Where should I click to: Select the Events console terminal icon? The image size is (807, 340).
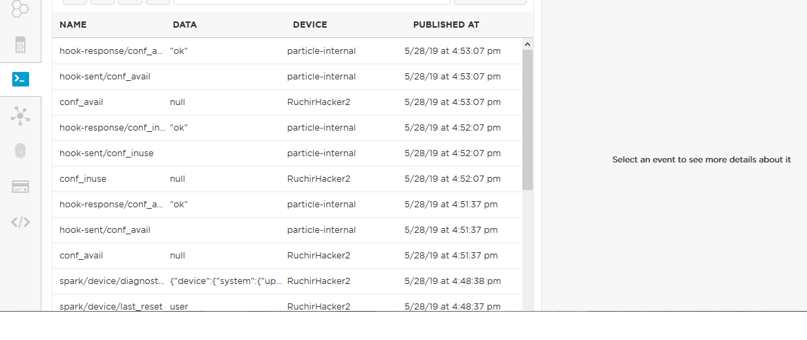tap(20, 79)
